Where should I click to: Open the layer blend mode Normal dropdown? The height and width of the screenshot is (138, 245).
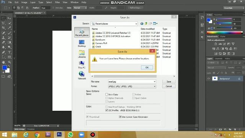(216, 68)
